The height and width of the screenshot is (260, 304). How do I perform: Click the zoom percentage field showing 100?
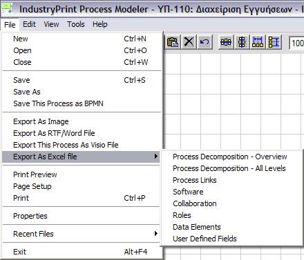coord(296,43)
